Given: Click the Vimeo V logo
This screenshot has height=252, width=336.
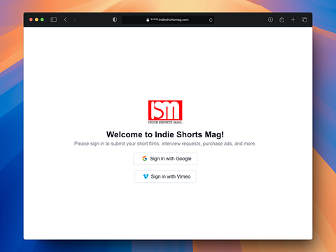Looking at the screenshot, I should (146, 176).
